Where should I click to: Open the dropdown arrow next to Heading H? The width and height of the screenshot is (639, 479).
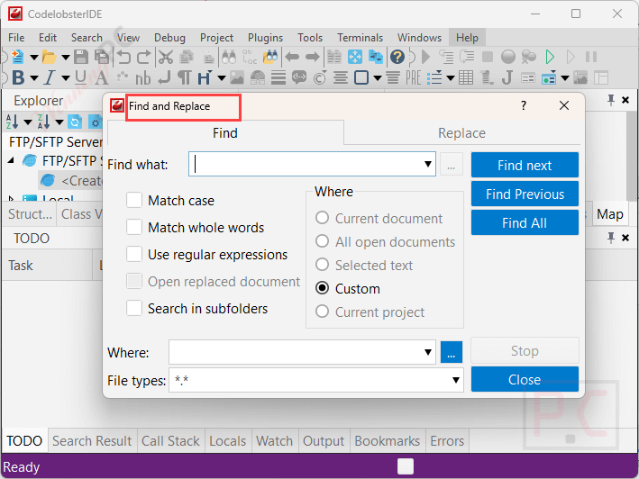pos(222,77)
